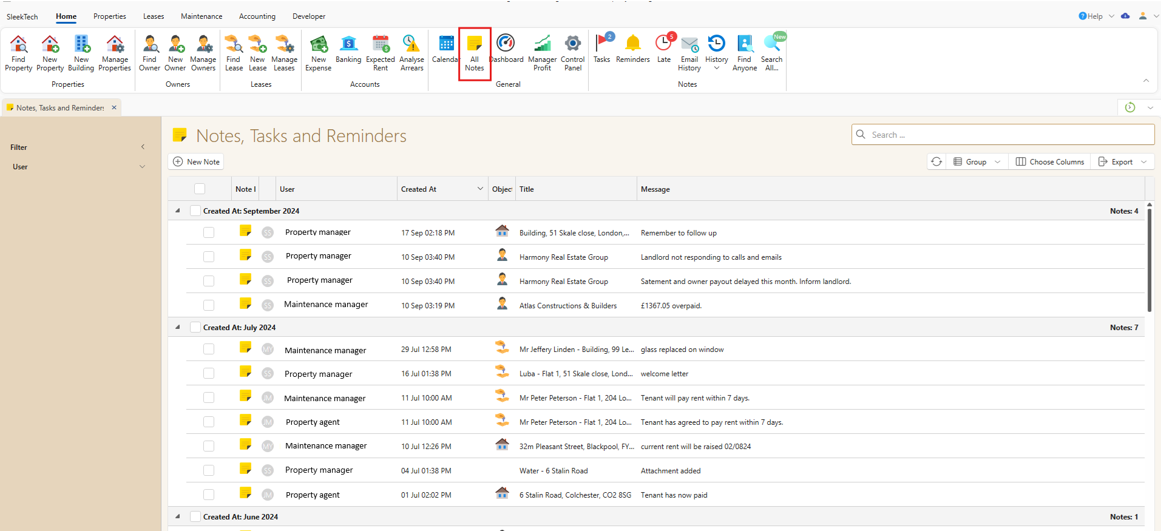Check July 2024 group checkbox

pyautogui.click(x=195, y=327)
